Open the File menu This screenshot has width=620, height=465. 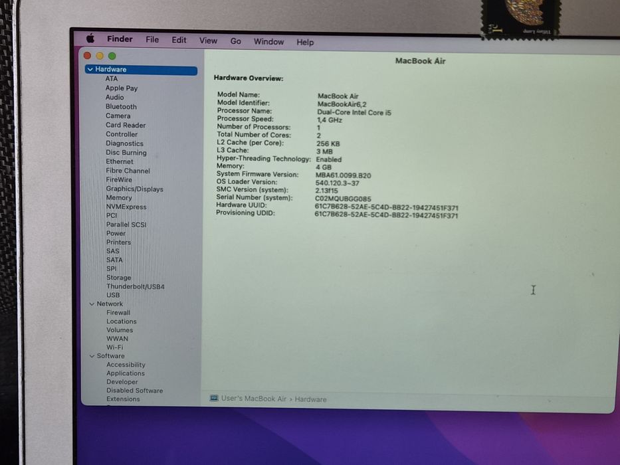[152, 40]
